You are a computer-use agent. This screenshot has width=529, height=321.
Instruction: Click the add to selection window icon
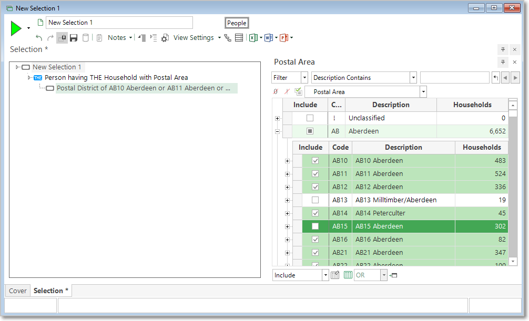click(393, 275)
